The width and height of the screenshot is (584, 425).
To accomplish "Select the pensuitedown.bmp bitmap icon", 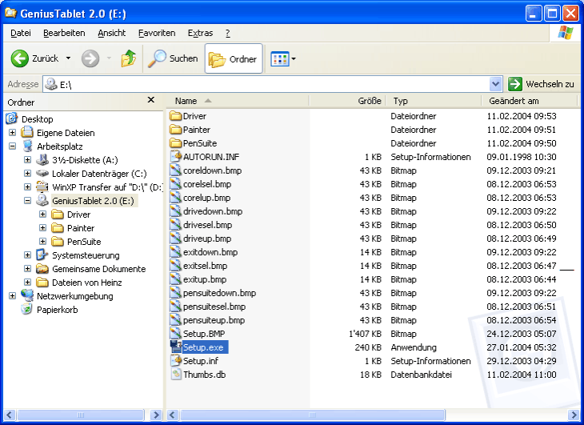I will [x=175, y=292].
